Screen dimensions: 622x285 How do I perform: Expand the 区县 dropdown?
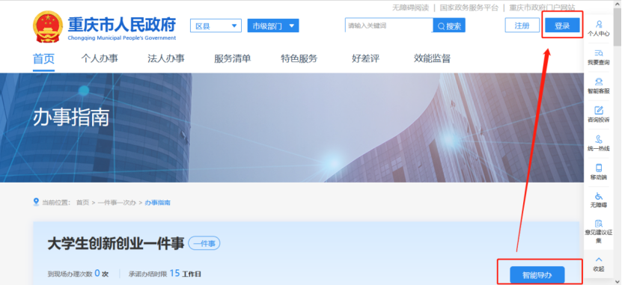tap(216, 25)
